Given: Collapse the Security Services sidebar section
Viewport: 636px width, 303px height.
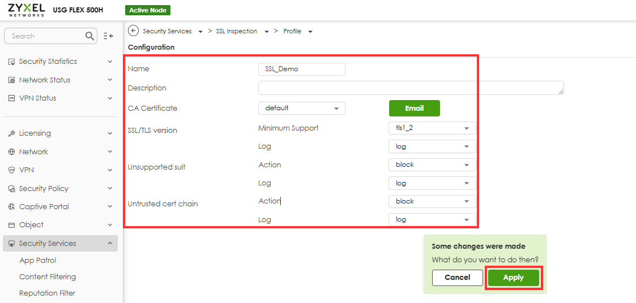Looking at the screenshot, I should coord(110,244).
